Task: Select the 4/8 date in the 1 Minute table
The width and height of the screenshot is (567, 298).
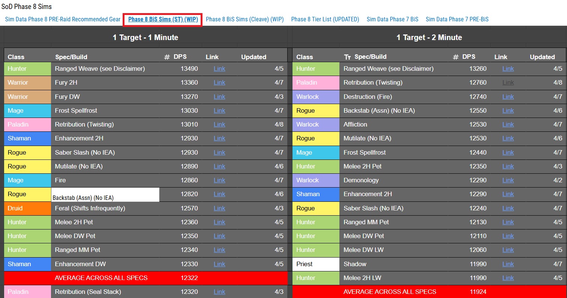Action: click(x=279, y=124)
